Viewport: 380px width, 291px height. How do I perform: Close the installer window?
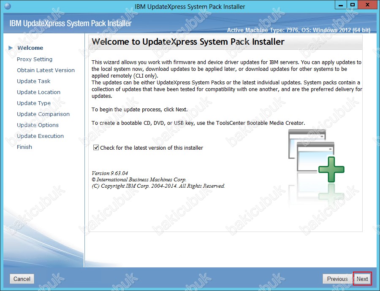pyautogui.click(x=367, y=5)
